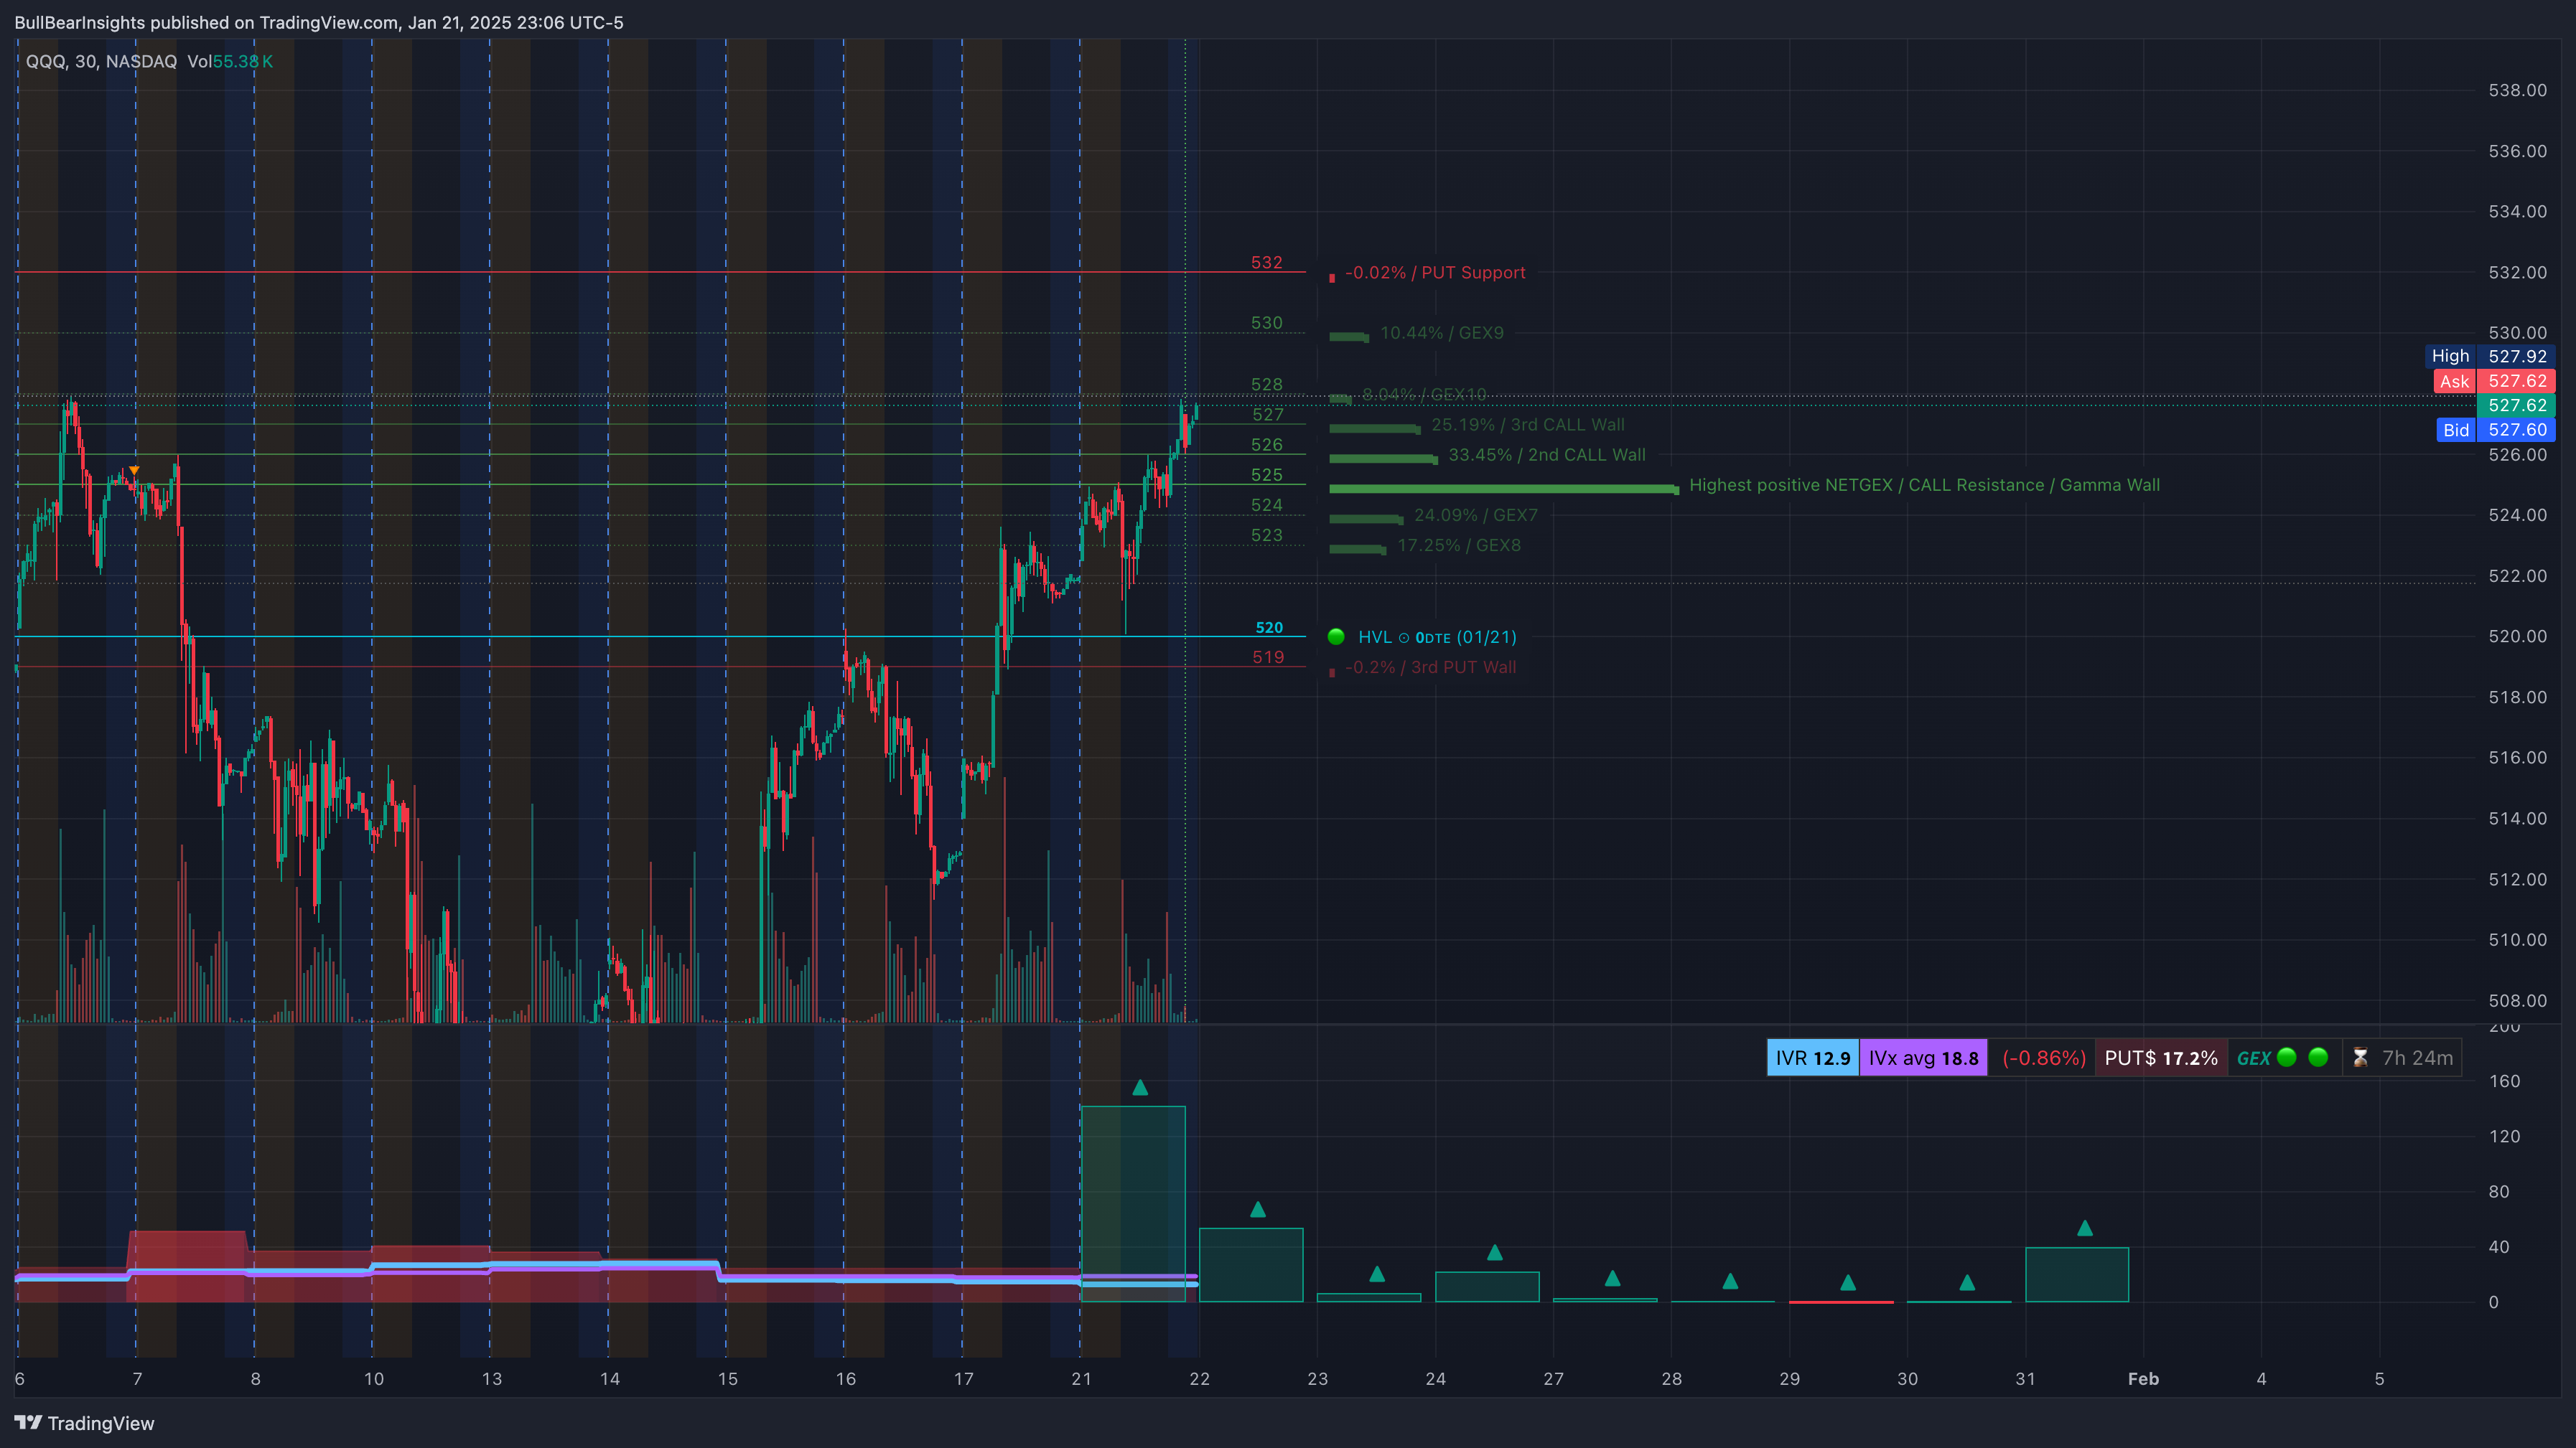
Task: Click the green triangle above the Jan 22 bar
Action: (x=1258, y=1209)
